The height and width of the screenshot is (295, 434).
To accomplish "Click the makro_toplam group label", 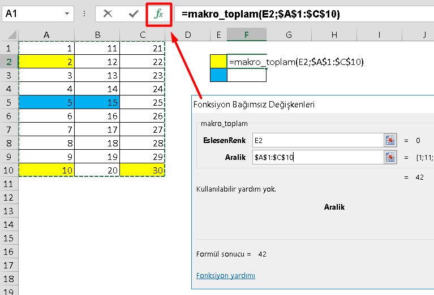I will coord(224,124).
